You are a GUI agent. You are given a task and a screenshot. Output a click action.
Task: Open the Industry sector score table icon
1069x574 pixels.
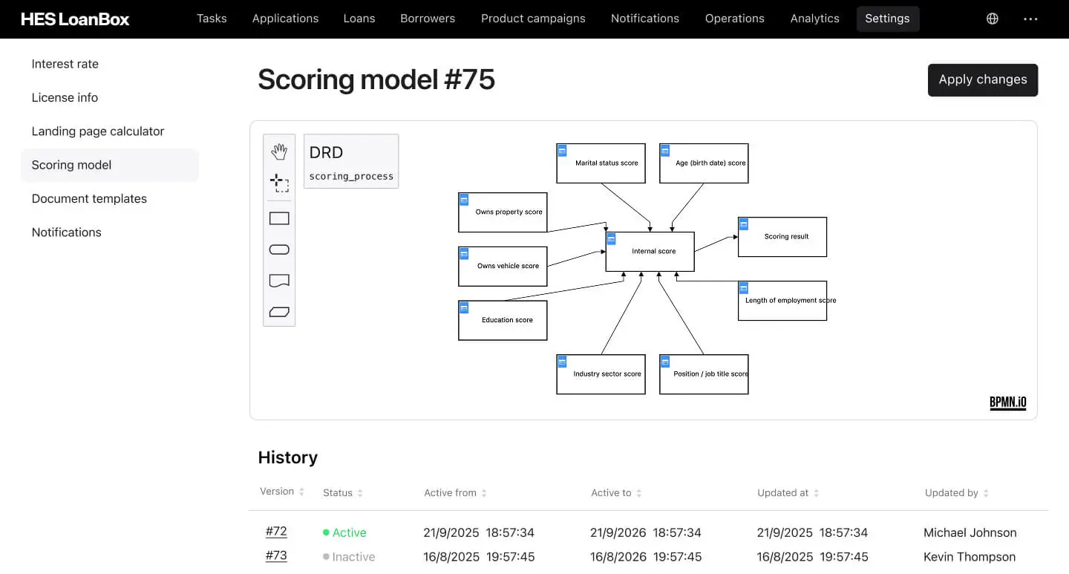[563, 361]
